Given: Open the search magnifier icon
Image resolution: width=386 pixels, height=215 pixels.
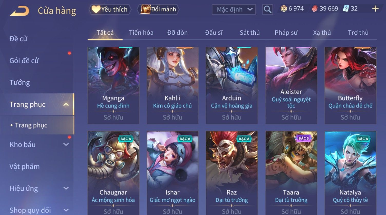Looking at the screenshot, I should (267, 9).
